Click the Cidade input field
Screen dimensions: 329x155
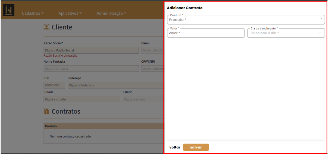82,99
